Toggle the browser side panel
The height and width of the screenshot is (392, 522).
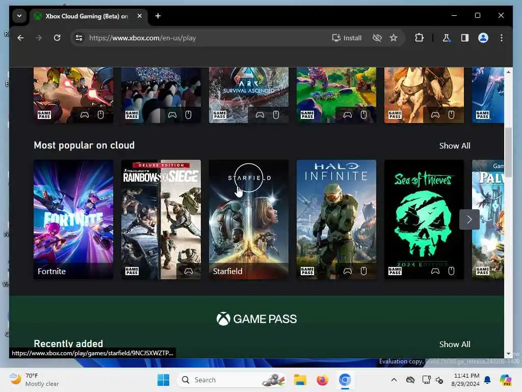coord(465,38)
